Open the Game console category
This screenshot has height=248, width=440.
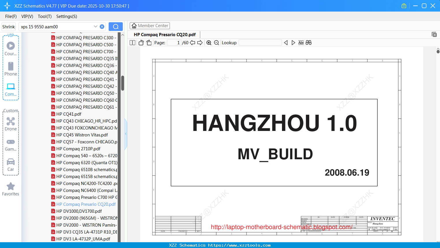point(11,145)
